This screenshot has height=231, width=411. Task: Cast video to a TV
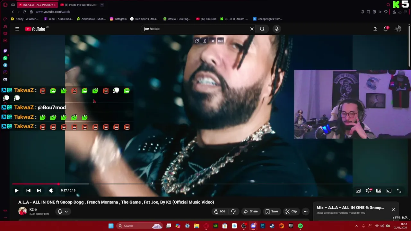(x=389, y=191)
